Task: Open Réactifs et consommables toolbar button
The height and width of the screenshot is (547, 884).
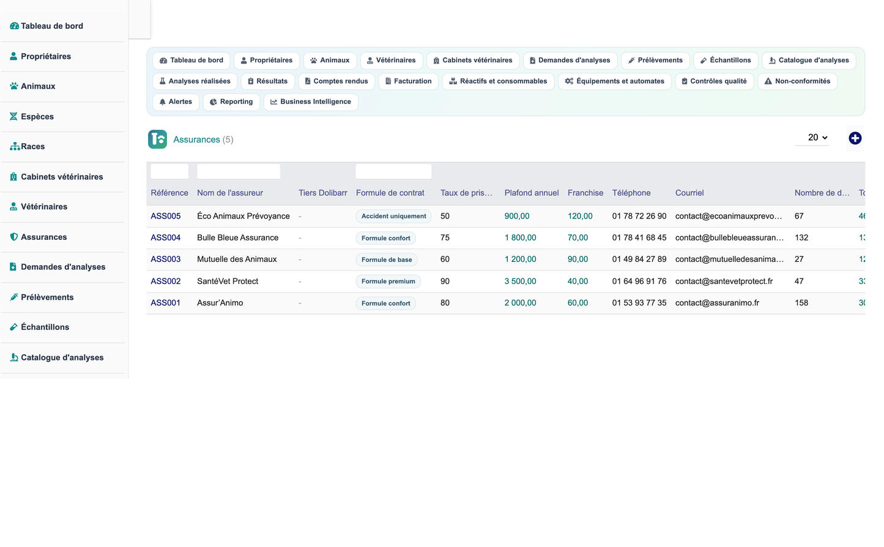Action: 498,81
